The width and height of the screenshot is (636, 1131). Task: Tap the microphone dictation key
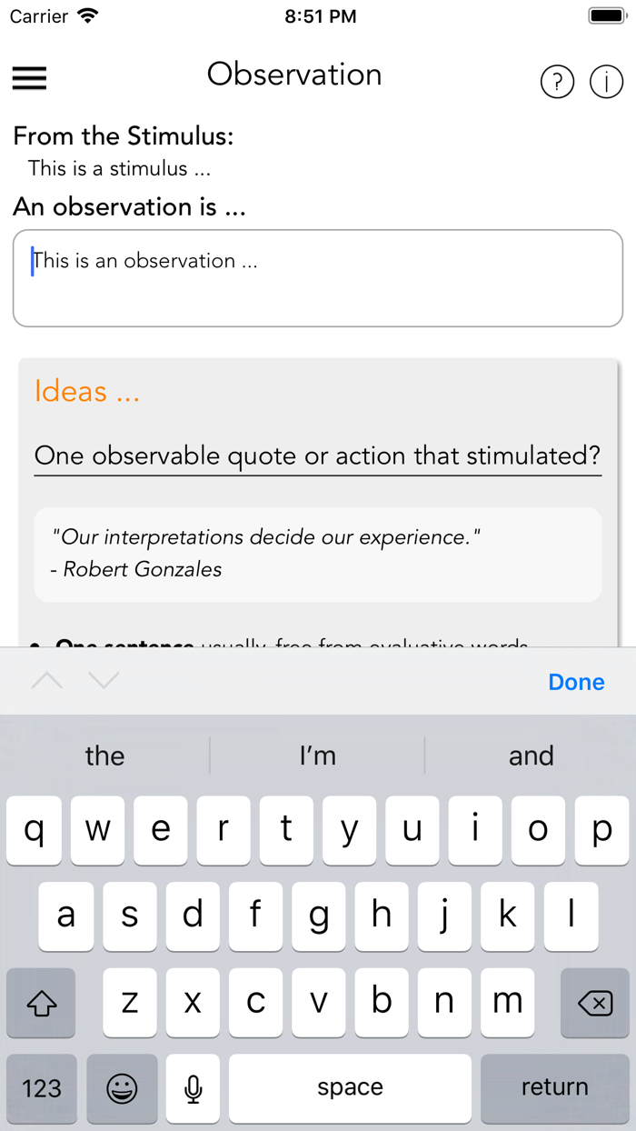click(x=193, y=1088)
